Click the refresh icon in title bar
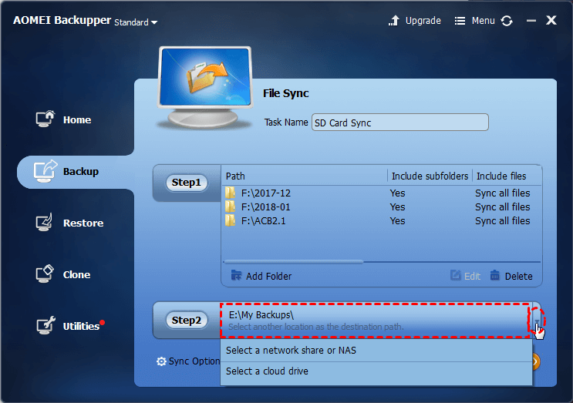Viewport: 573px width, 403px height. pyautogui.click(x=507, y=21)
